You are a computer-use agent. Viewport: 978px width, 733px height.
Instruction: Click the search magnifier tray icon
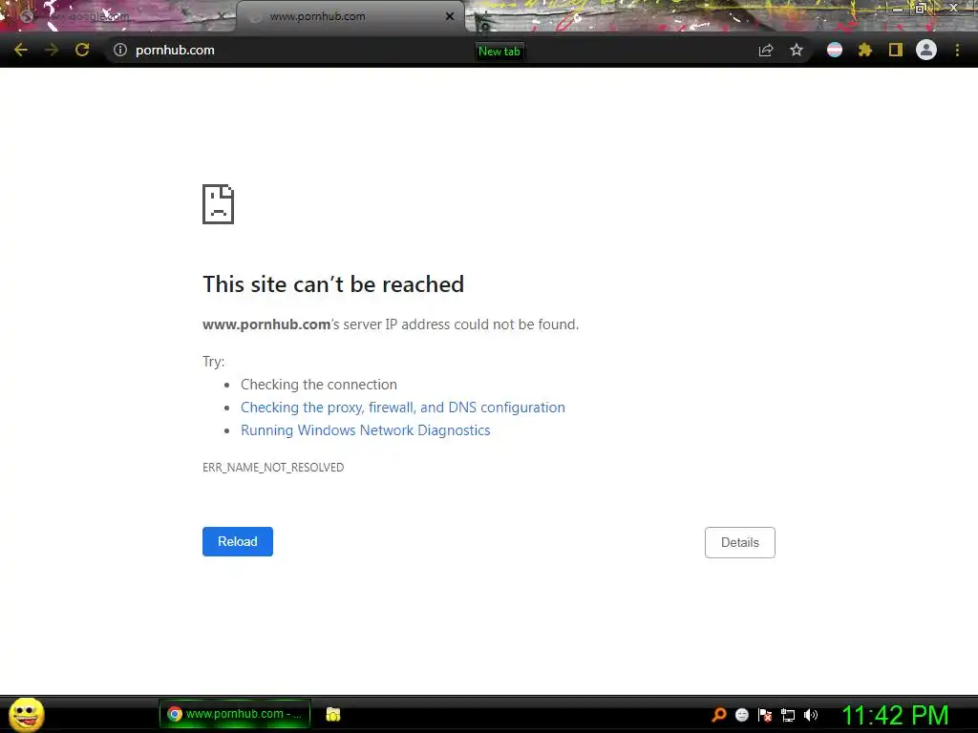(x=718, y=715)
